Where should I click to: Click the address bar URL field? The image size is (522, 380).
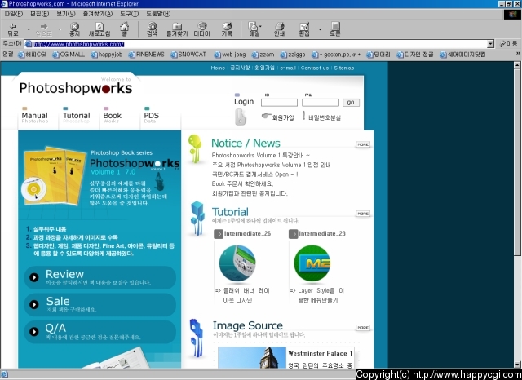pos(255,44)
